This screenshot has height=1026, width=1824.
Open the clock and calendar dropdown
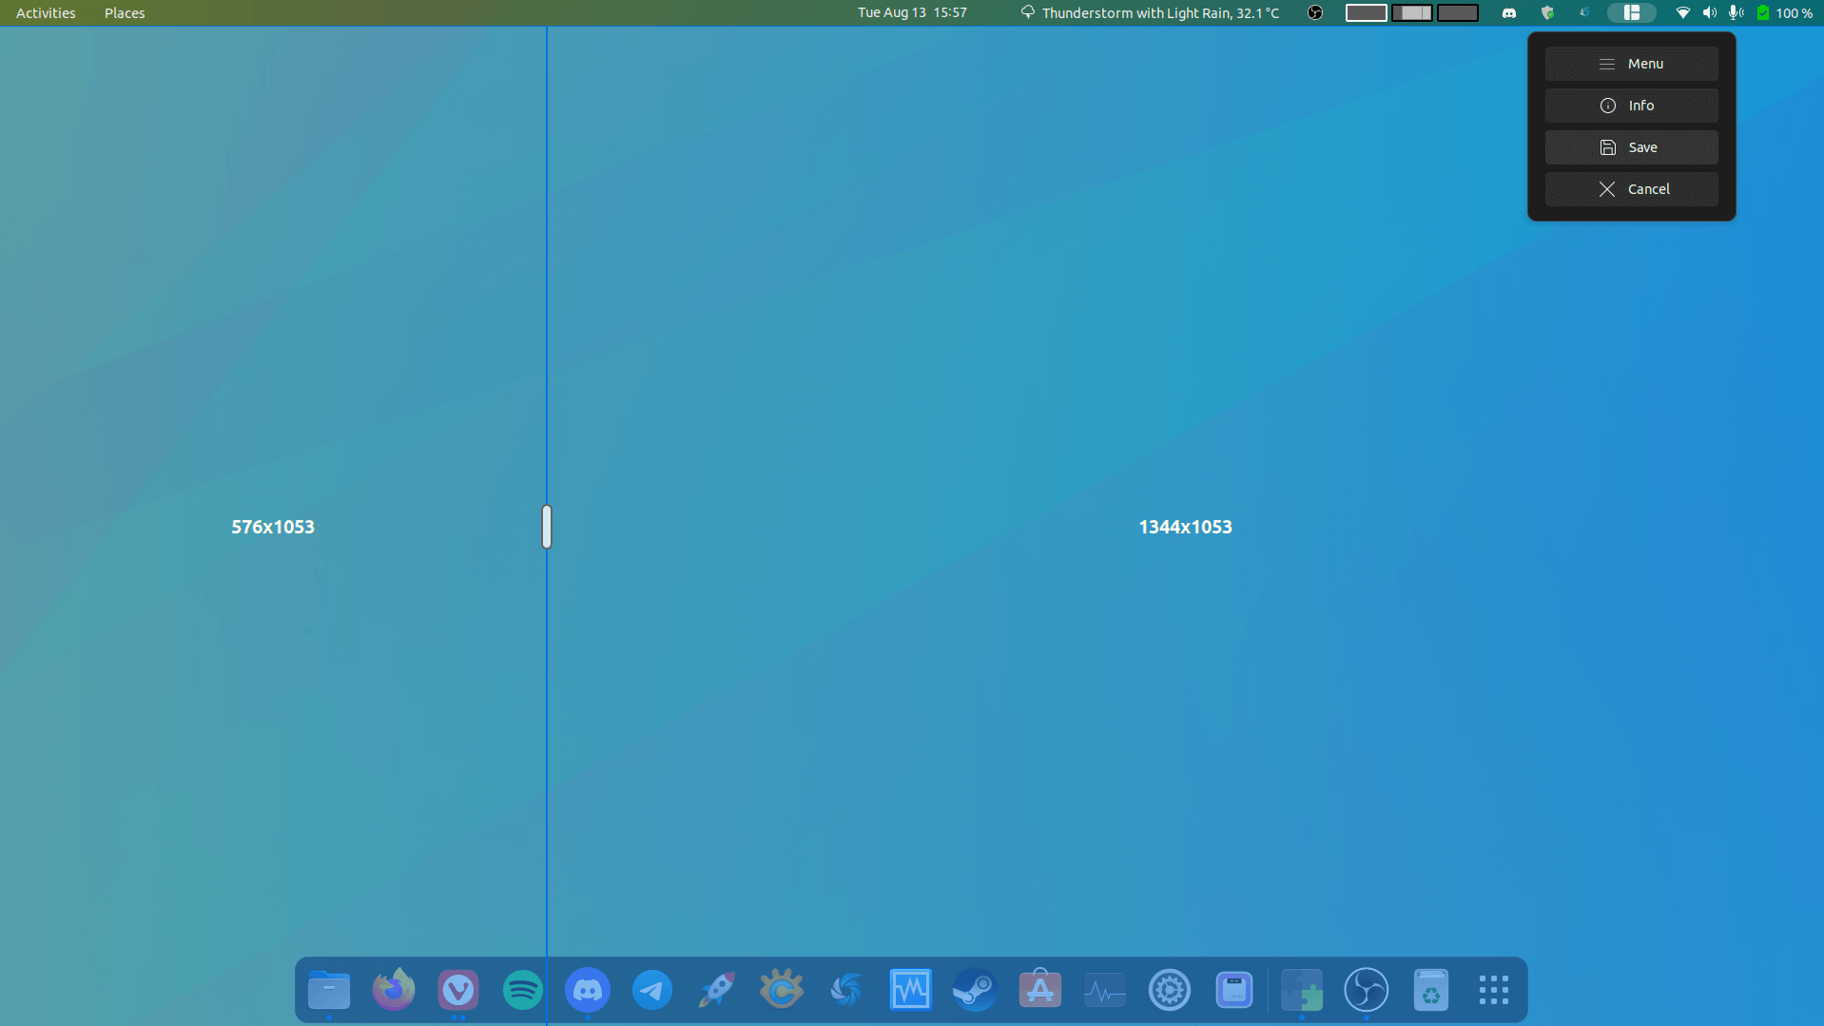click(x=912, y=13)
